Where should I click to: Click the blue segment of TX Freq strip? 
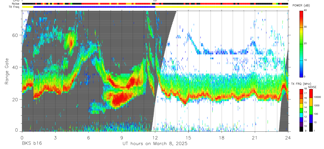(x=94, y=7)
